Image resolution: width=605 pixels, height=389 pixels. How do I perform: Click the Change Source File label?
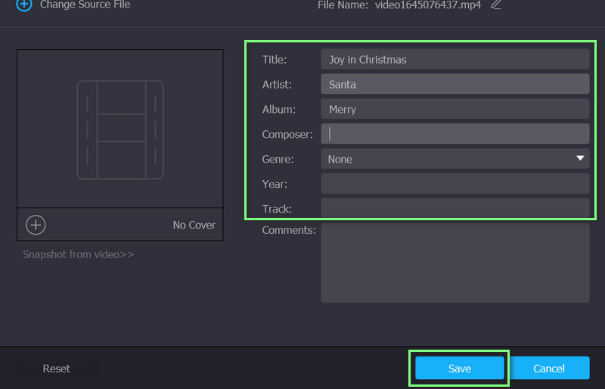(85, 5)
